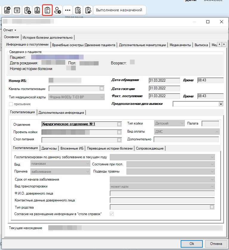Switch to Основное tab
This screenshot has width=229, height=250.
click(x=12, y=37)
